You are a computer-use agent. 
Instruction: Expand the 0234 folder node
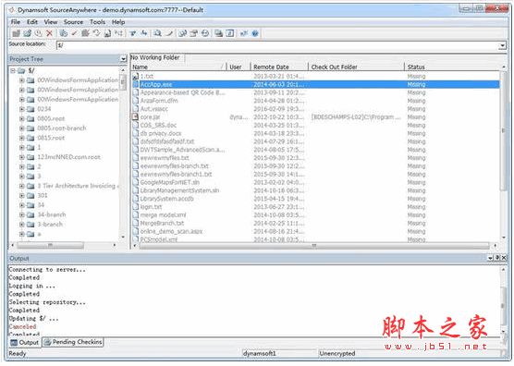(x=21, y=109)
